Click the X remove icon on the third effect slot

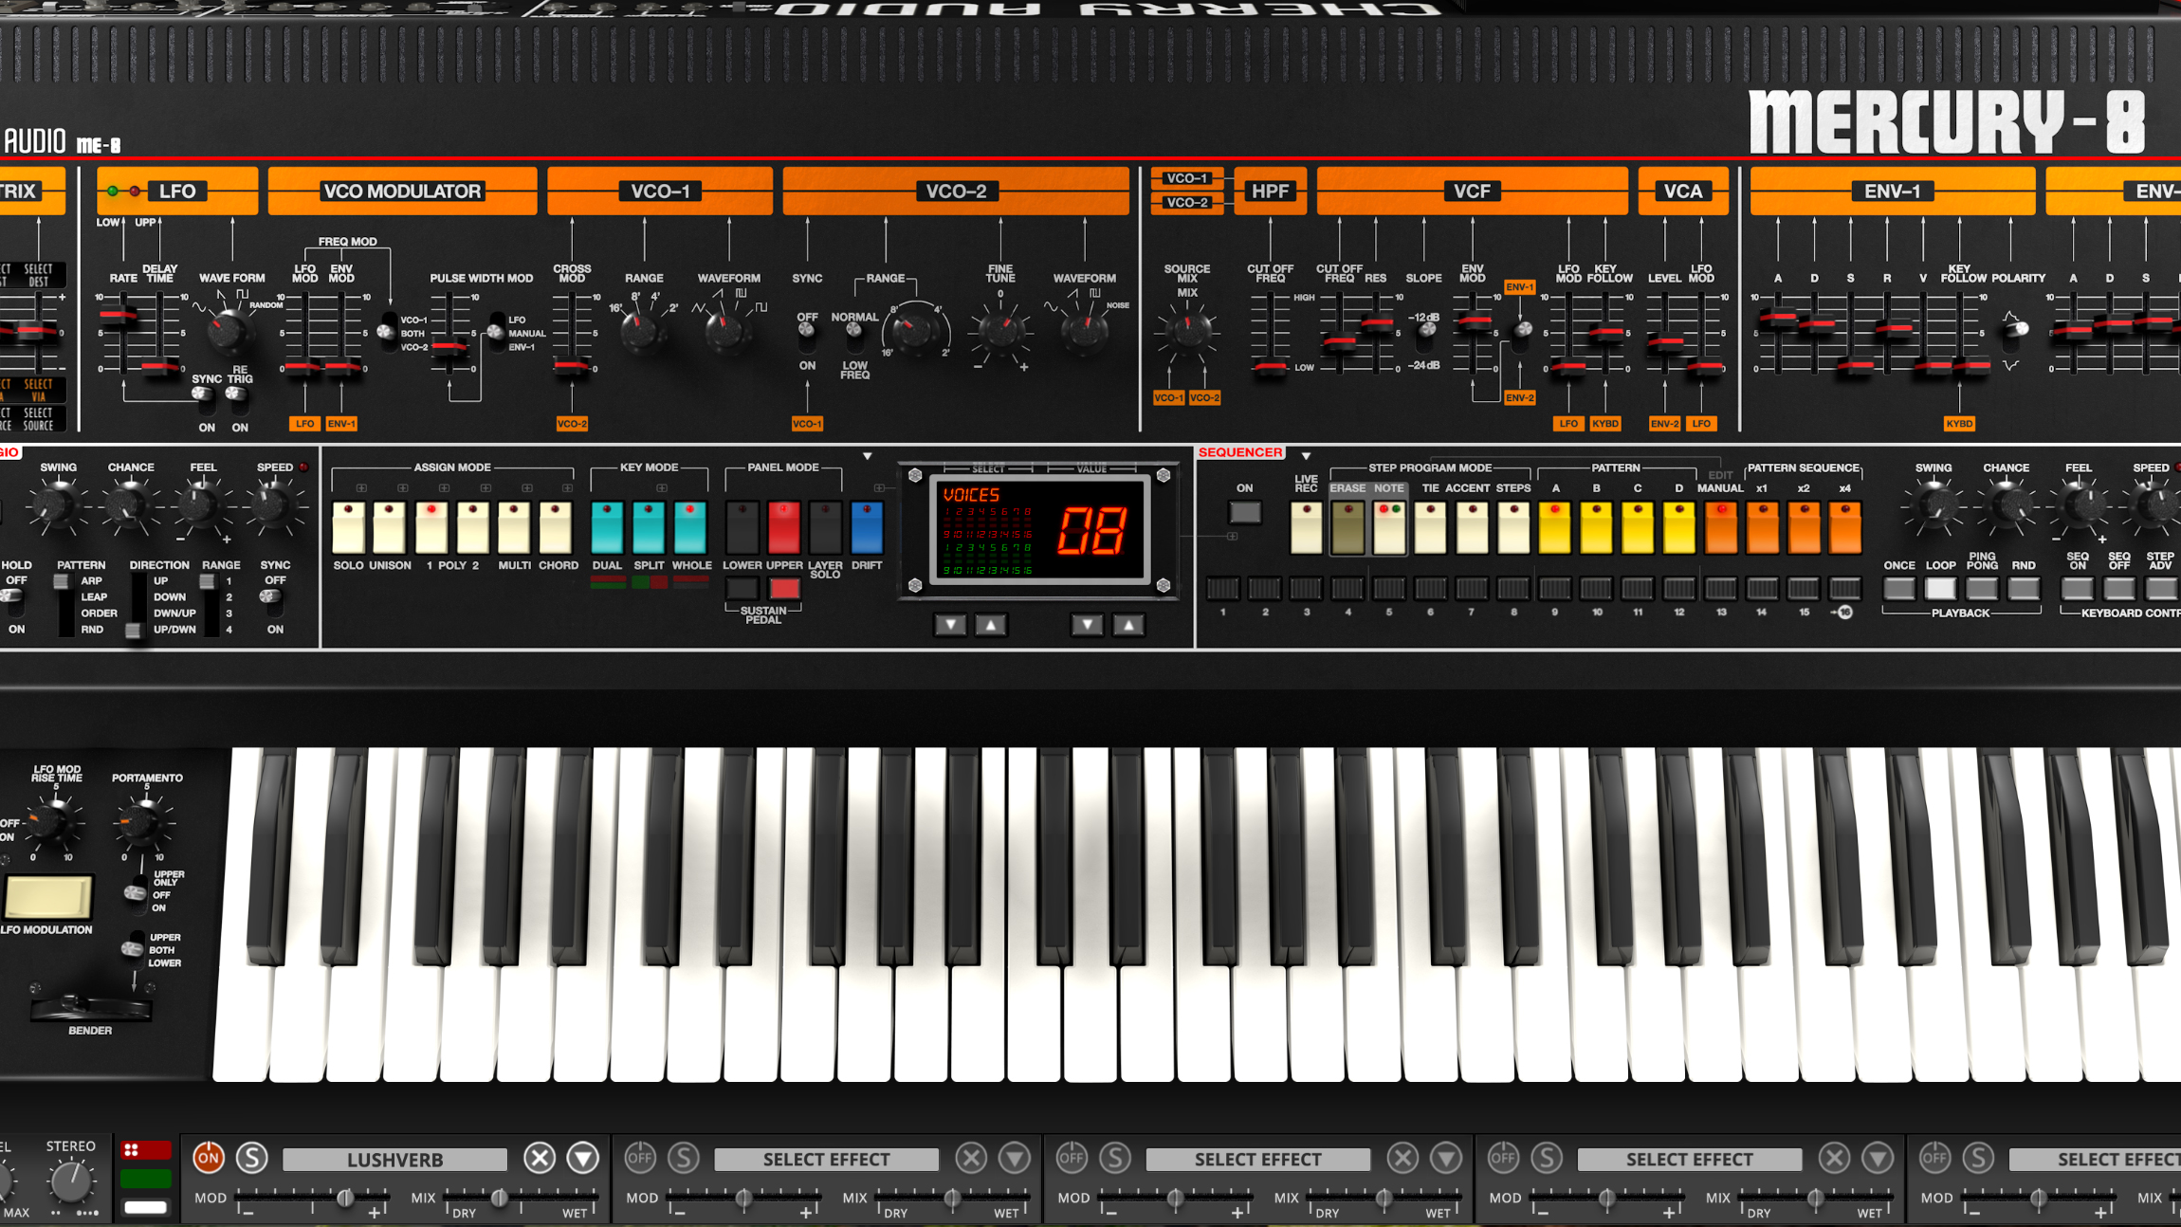(1402, 1158)
